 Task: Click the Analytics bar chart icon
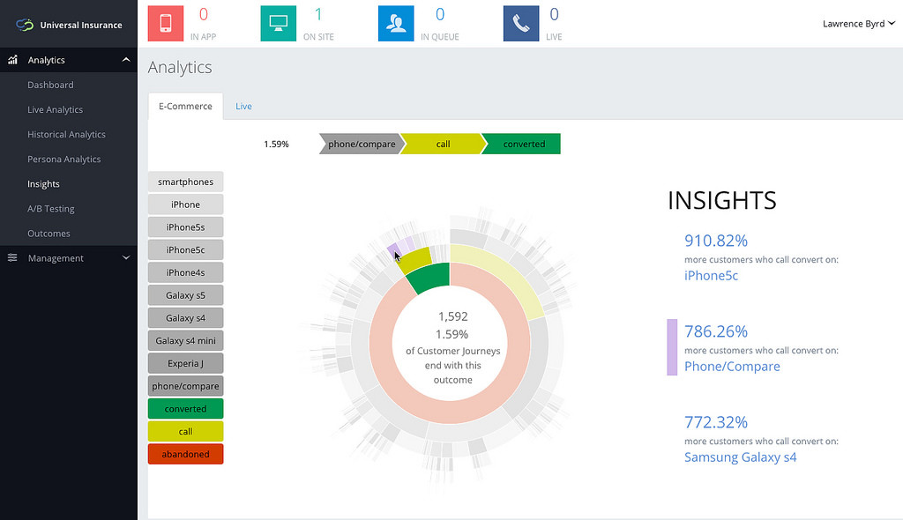pyautogui.click(x=13, y=60)
